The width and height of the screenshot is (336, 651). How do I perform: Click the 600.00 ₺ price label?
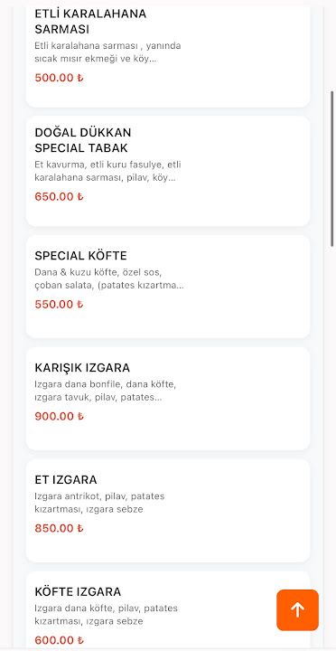click(59, 640)
